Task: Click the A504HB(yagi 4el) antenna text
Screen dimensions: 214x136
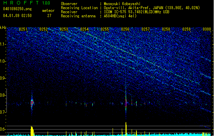Action: point(120,16)
